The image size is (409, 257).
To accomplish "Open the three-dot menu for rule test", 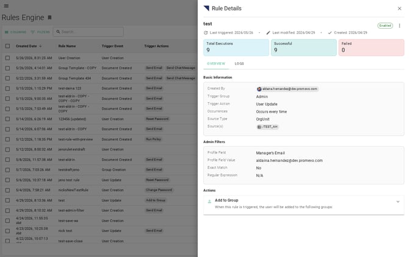I will [x=399, y=26].
